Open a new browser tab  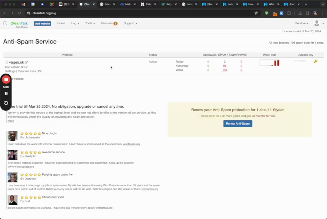[x=306, y=4]
